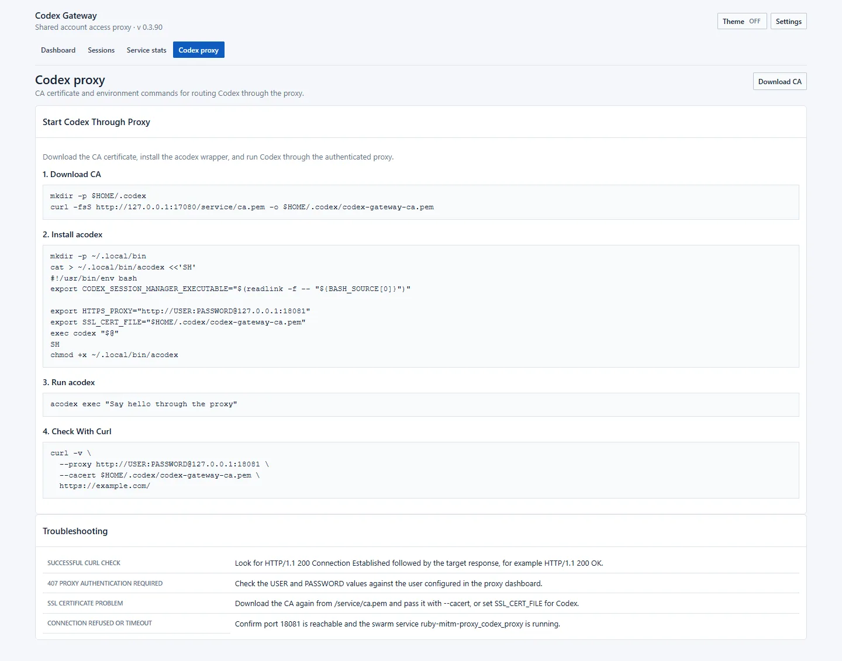This screenshot has height=661, width=842.
Task: Click the '3. Run acodex' step heading
Action: click(68, 382)
